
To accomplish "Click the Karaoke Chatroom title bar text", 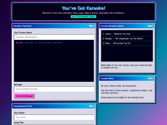I will (23, 26).
